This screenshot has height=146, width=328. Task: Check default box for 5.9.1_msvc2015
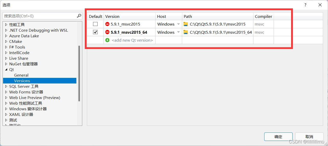[x=95, y=24]
